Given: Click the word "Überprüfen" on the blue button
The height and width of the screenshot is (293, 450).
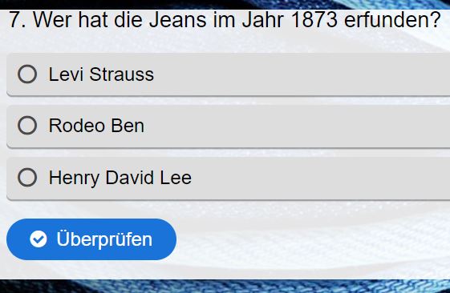Looking at the screenshot, I should click(104, 239).
